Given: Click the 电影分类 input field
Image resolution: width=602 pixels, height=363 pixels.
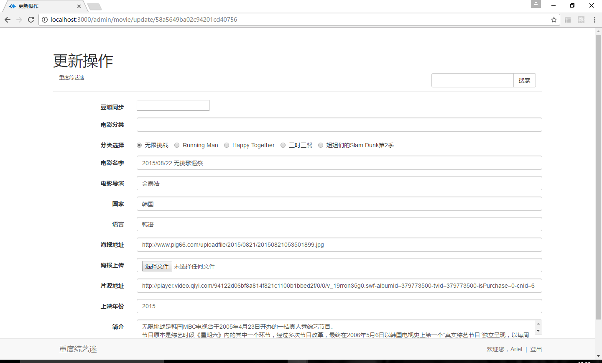Looking at the screenshot, I should point(339,125).
